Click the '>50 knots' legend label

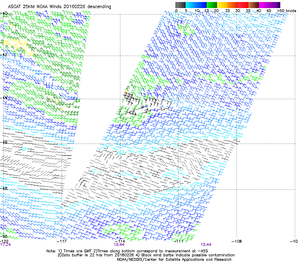click(x=286, y=10)
